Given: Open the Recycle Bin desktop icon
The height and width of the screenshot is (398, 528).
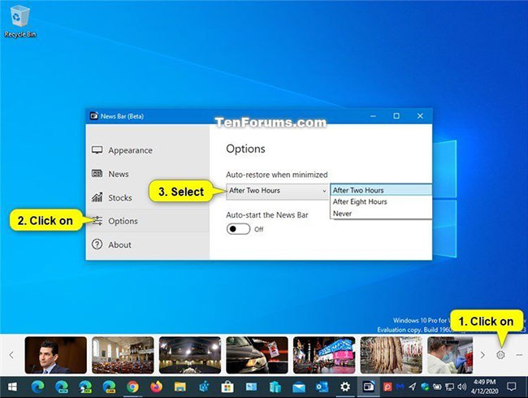Looking at the screenshot, I should tap(19, 21).
